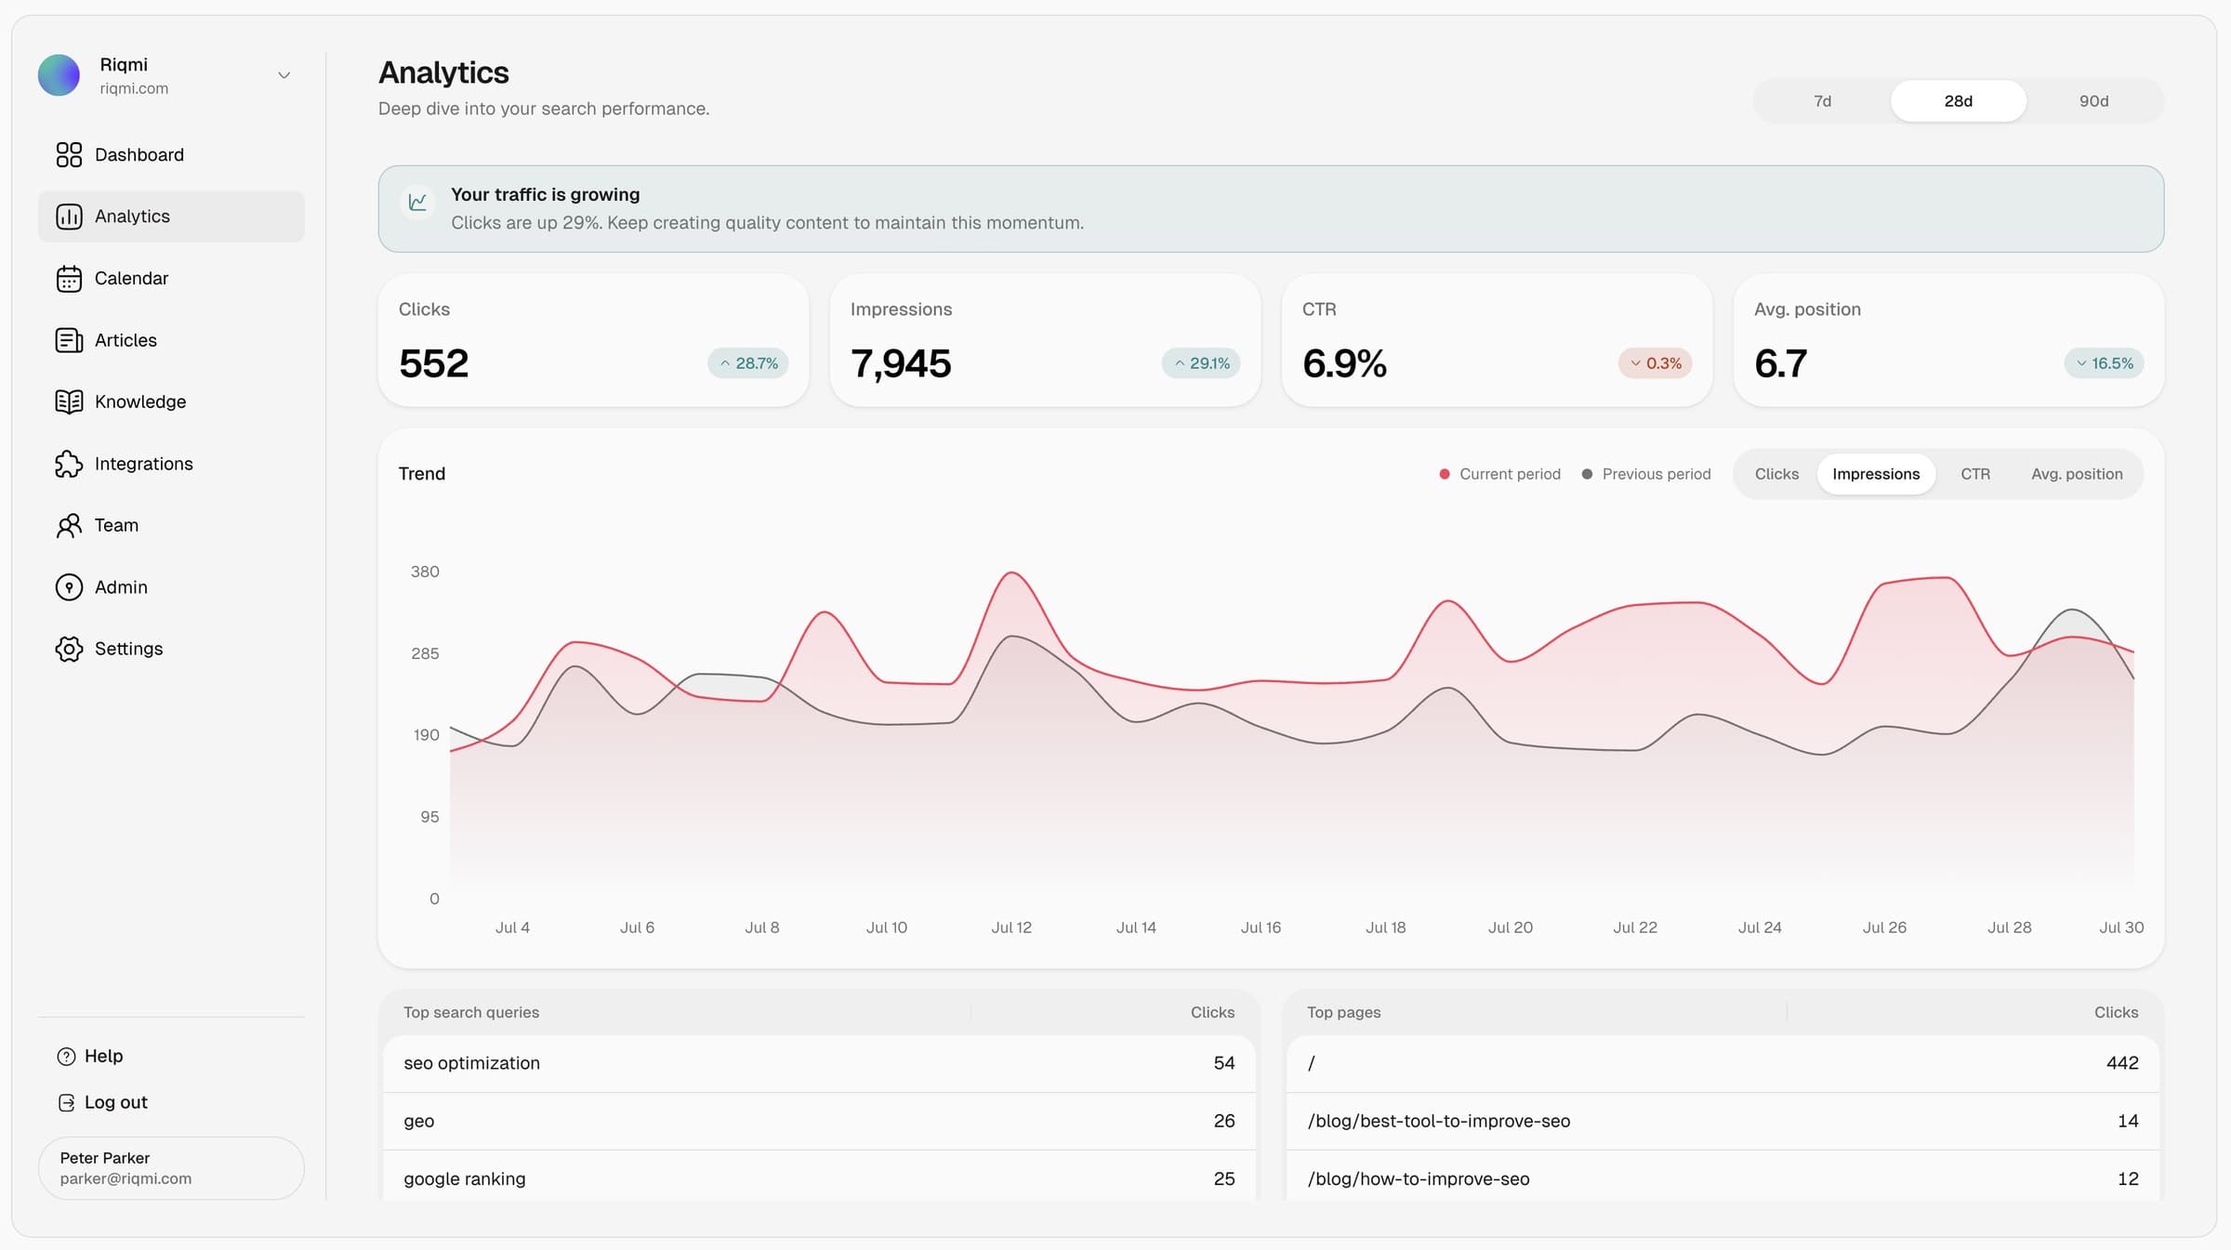Click the Analytics bar chart icon
The image size is (2231, 1250).
click(69, 217)
